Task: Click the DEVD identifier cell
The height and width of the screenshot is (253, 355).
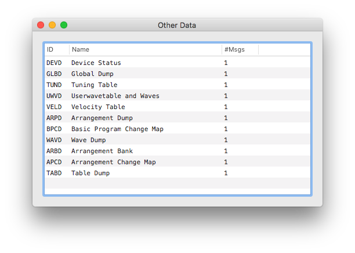Action: click(x=54, y=63)
